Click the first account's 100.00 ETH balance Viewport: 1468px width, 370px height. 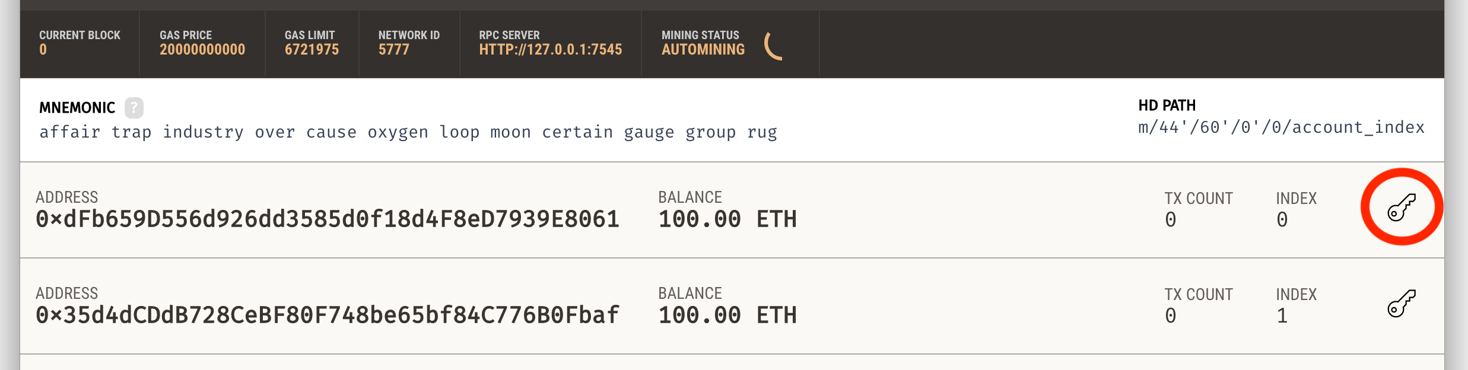(727, 219)
